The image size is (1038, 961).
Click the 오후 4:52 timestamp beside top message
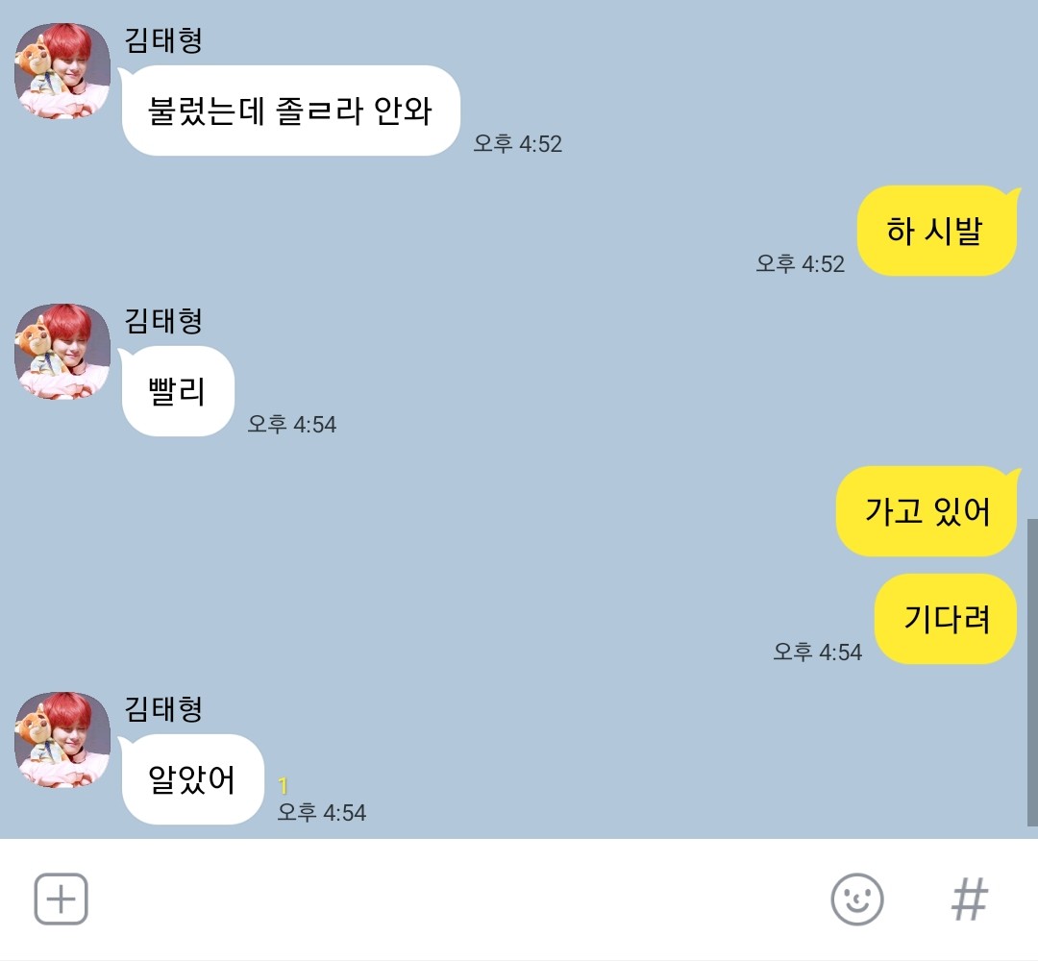tap(518, 143)
